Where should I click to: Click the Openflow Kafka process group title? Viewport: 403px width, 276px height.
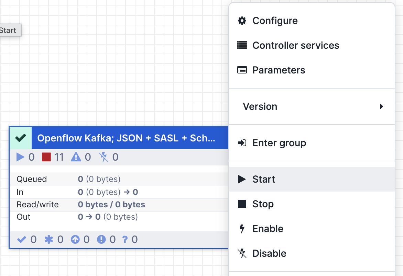click(x=126, y=138)
